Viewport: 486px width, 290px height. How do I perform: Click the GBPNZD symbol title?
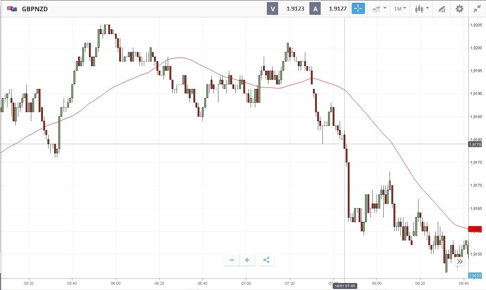point(35,9)
